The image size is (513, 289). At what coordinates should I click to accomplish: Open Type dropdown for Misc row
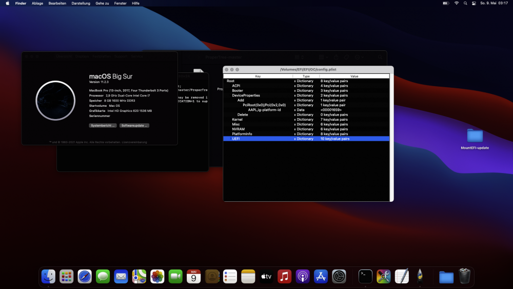click(295, 124)
